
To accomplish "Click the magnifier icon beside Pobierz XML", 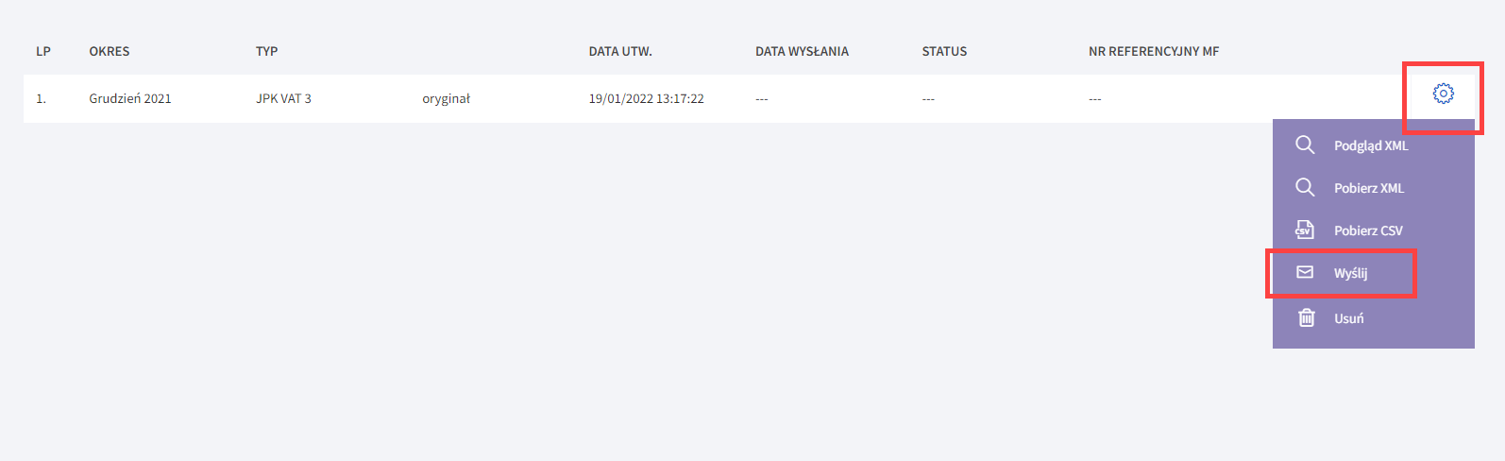I will [x=1305, y=187].
